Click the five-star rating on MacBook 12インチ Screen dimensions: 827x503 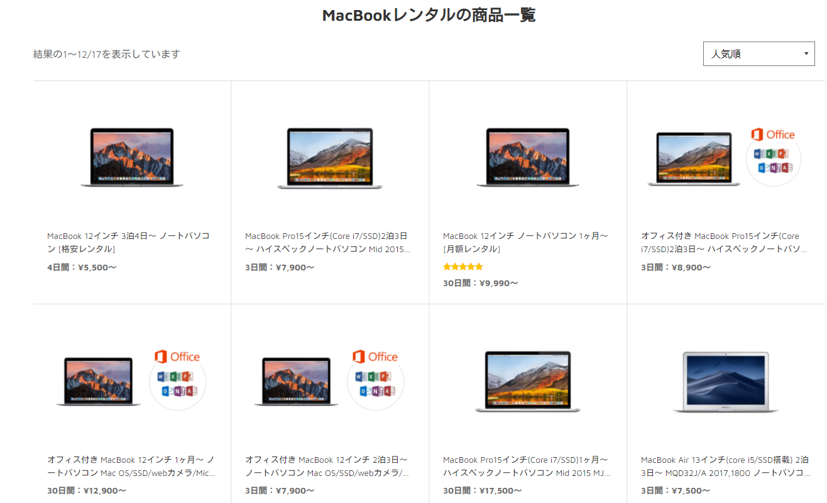[x=463, y=267]
